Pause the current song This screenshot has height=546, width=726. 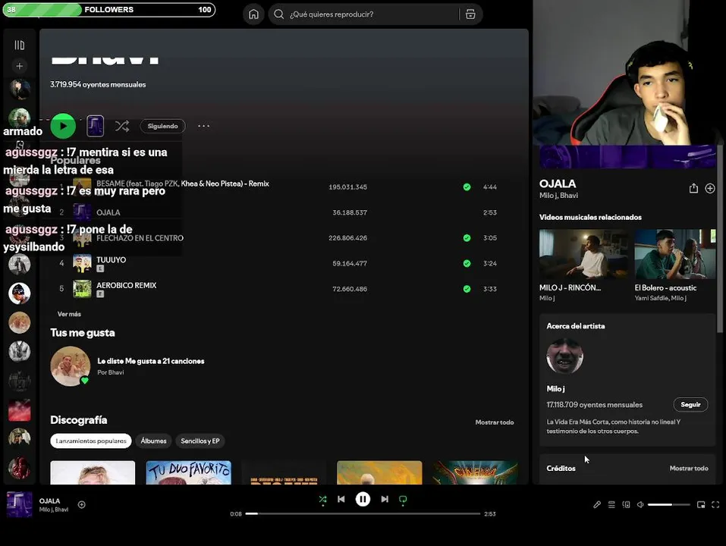point(363,499)
